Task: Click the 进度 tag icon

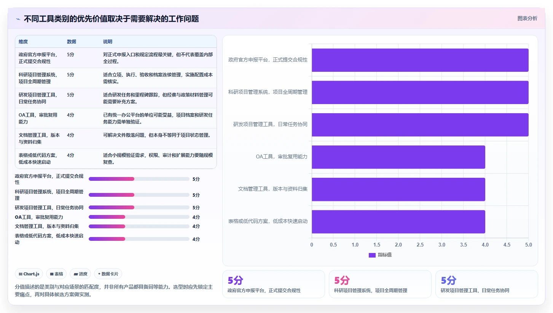Action: click(x=76, y=274)
